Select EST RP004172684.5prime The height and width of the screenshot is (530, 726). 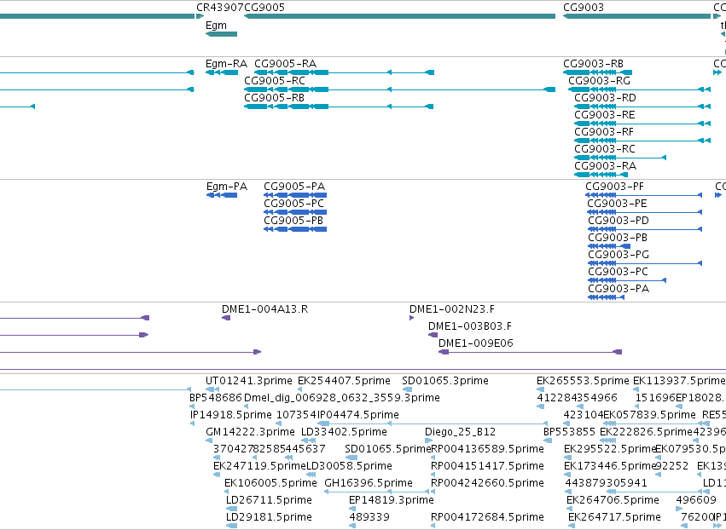(487, 518)
